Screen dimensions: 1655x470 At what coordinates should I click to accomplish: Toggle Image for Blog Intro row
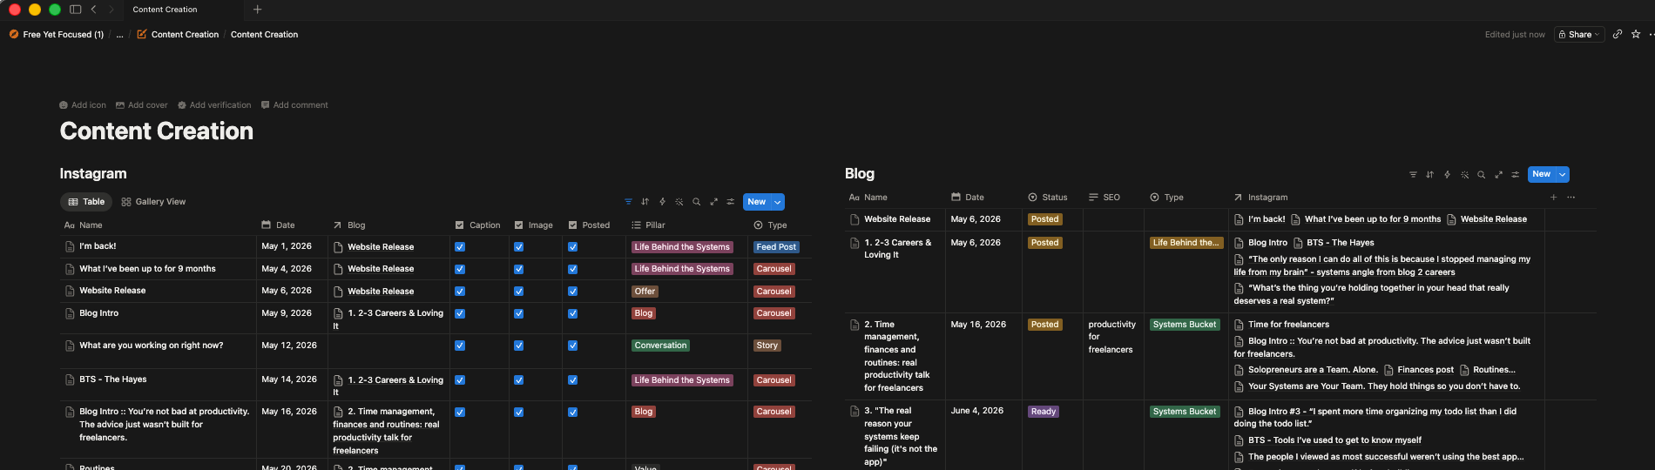[518, 314]
